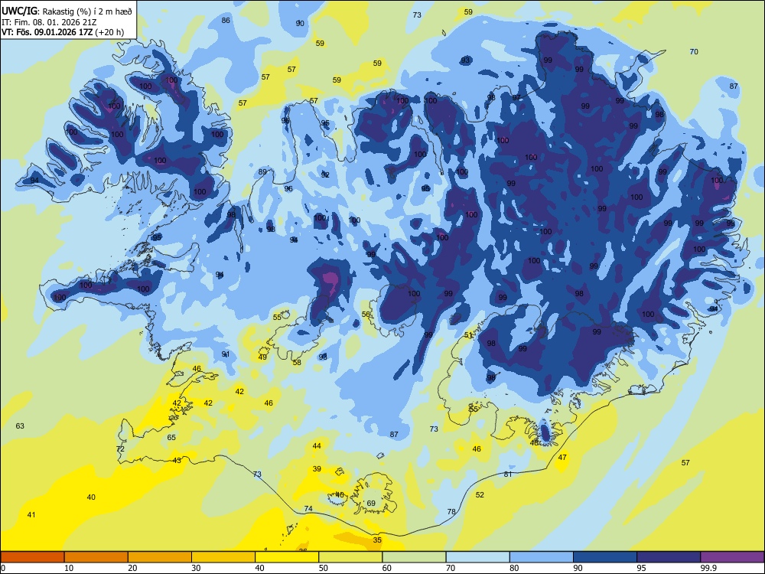
Task: Click the map value '56'
Action: click(x=366, y=315)
